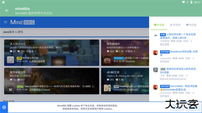Click 软件资源 tag on Residence thread

(165, 52)
